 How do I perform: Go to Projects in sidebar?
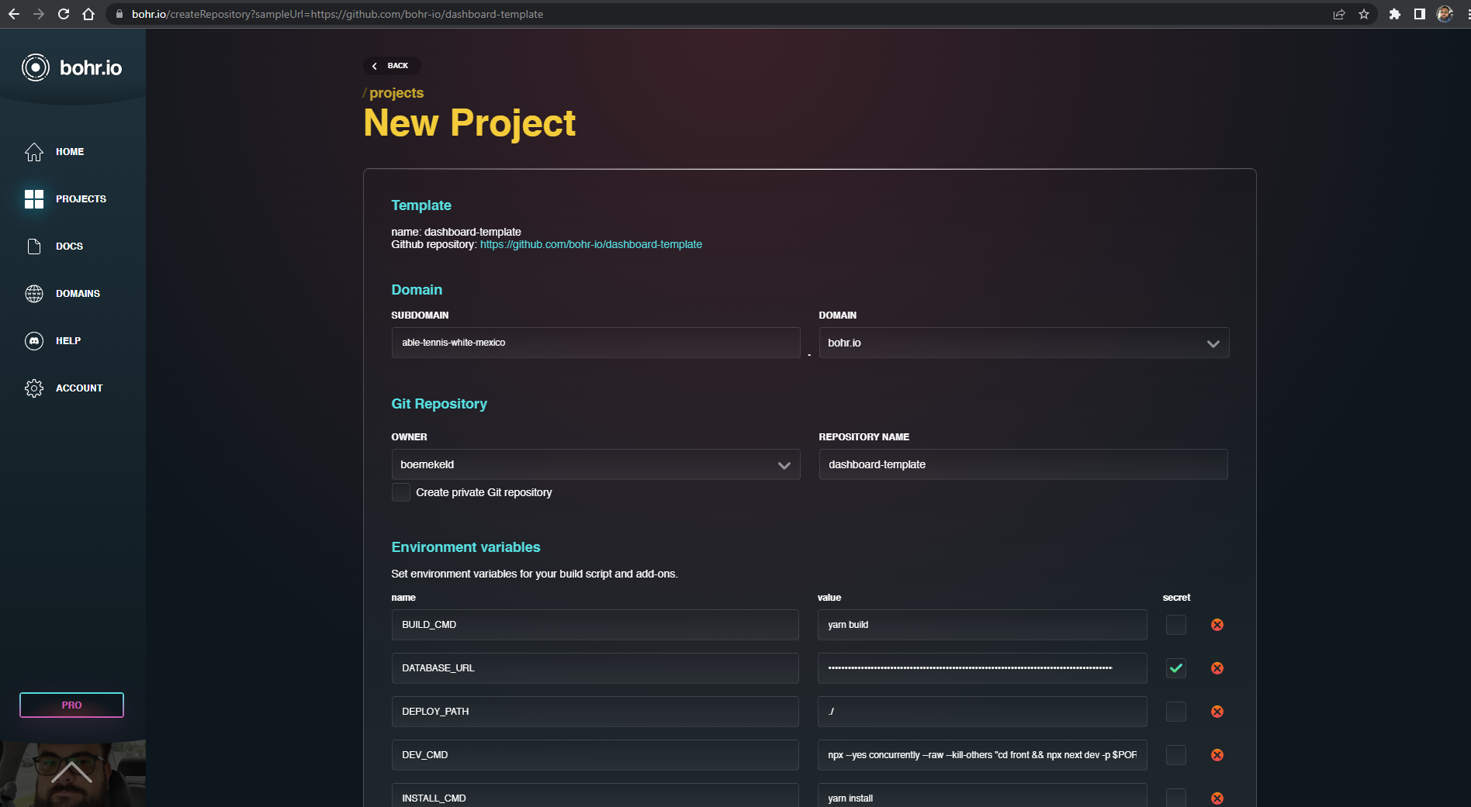(x=81, y=199)
